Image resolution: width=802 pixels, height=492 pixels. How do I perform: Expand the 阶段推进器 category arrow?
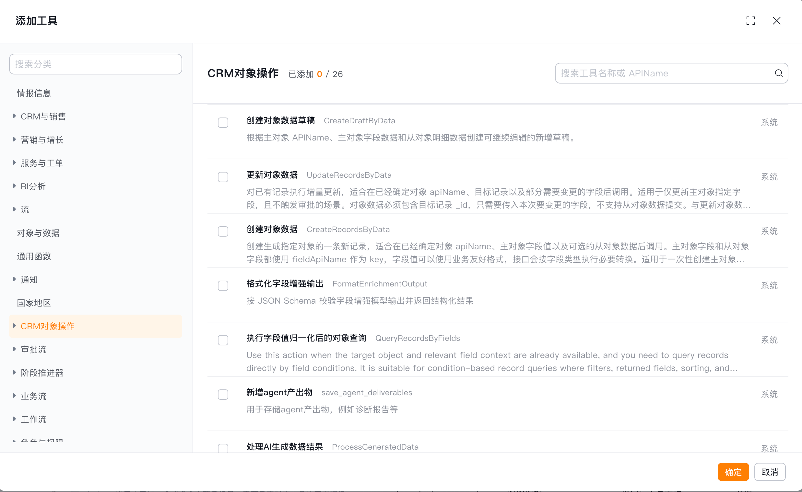(14, 373)
